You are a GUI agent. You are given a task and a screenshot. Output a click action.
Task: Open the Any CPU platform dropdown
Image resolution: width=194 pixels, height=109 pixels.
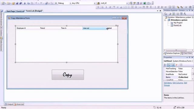point(95,3)
